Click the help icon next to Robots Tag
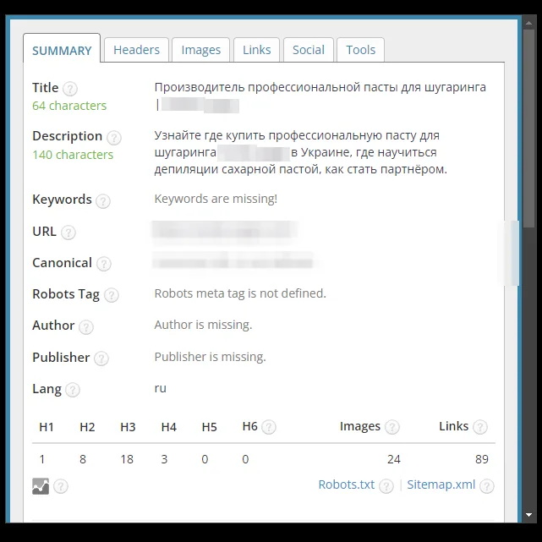The height and width of the screenshot is (542, 542). click(112, 295)
